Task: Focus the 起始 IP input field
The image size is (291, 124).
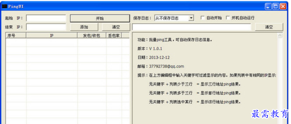Action: (46, 18)
